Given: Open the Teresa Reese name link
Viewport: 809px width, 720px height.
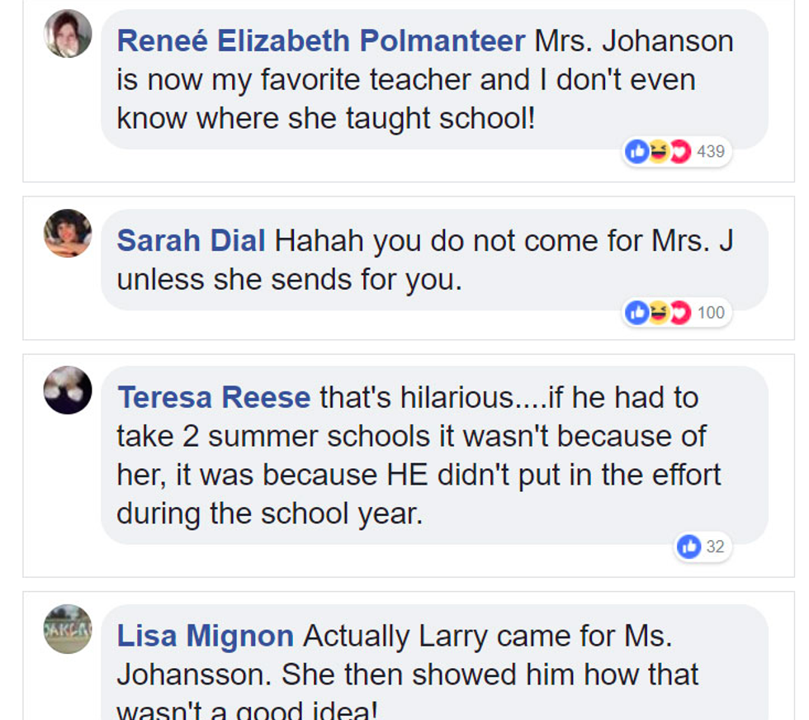Looking at the screenshot, I should (214, 397).
